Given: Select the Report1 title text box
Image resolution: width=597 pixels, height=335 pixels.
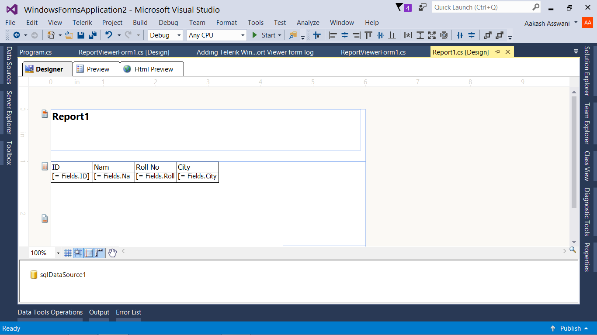Looking at the screenshot, I should point(206,130).
